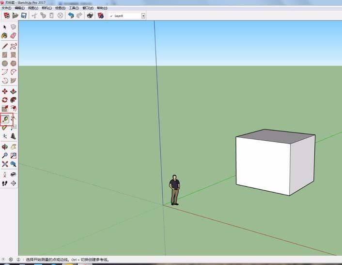Select the Walk footprints tool

(5, 183)
